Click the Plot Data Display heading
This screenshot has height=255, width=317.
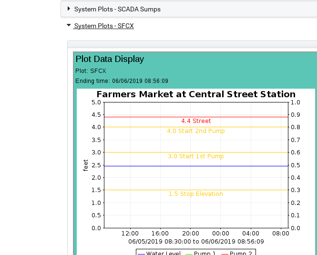(x=110, y=59)
